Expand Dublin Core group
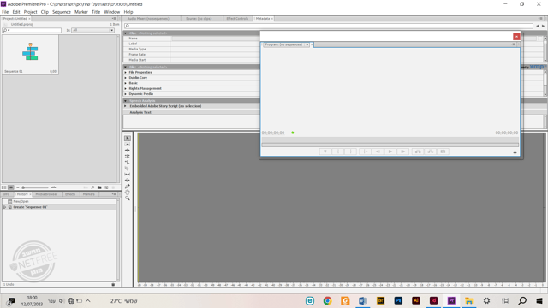 click(126, 78)
